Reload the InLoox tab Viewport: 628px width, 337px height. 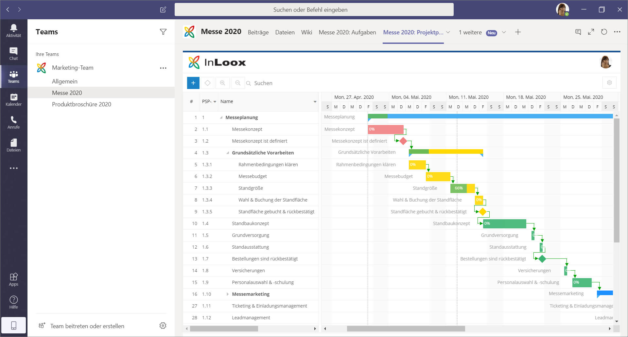604,32
